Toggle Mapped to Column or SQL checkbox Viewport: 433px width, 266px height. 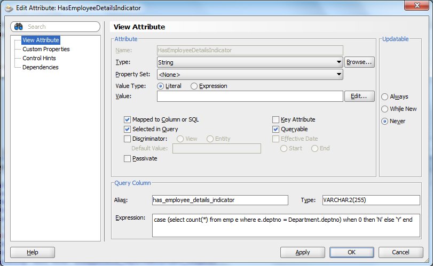tap(128, 120)
